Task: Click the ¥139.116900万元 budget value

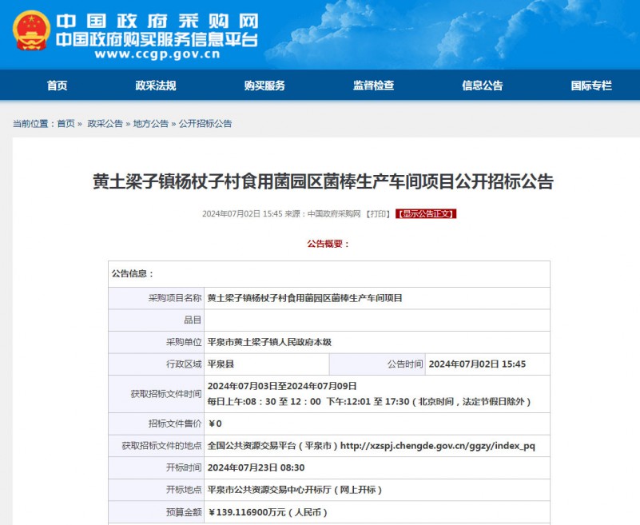Action: click(x=268, y=512)
